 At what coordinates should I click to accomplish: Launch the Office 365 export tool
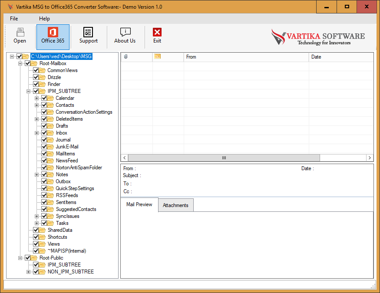(53, 37)
